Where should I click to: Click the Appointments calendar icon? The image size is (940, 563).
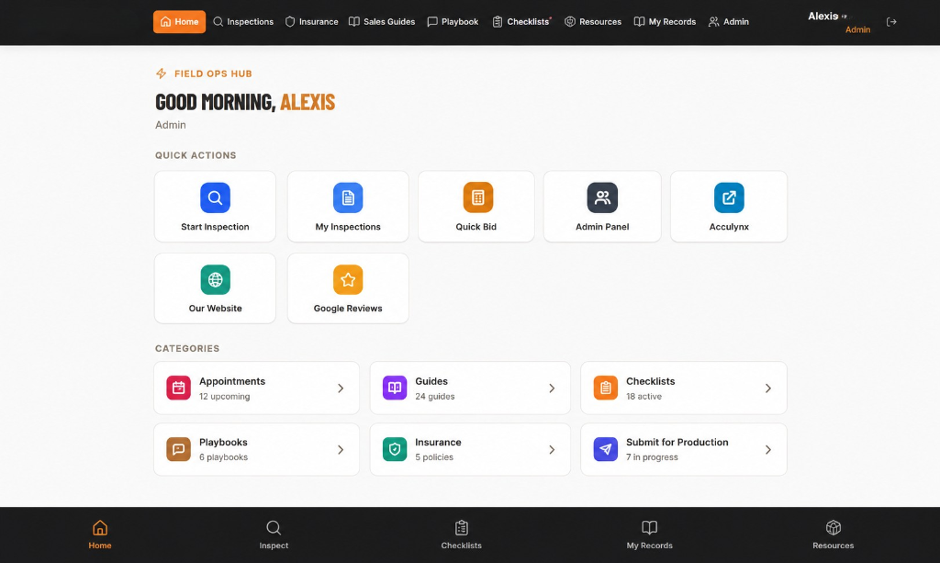(x=179, y=388)
